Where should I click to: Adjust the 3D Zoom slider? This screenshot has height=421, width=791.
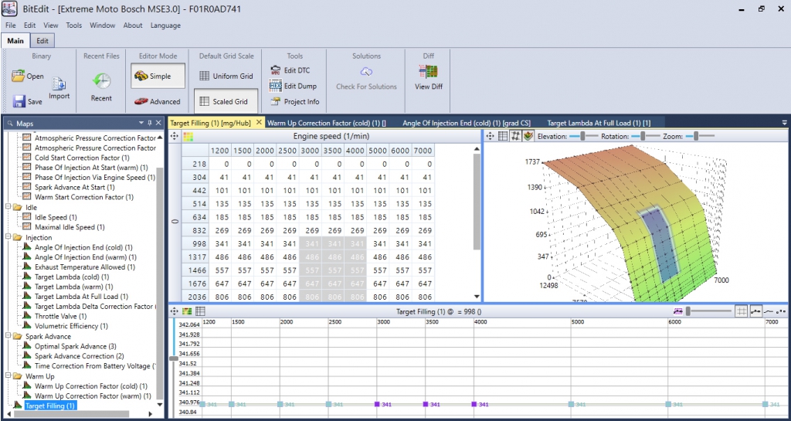(x=700, y=136)
